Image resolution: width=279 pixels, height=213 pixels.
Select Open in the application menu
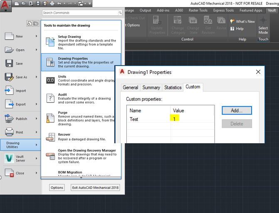pos(20,50)
